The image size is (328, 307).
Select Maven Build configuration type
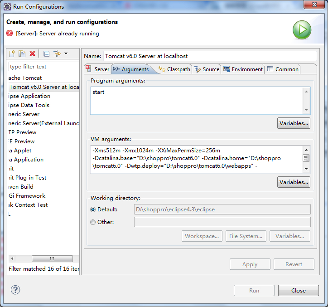(x=21, y=186)
